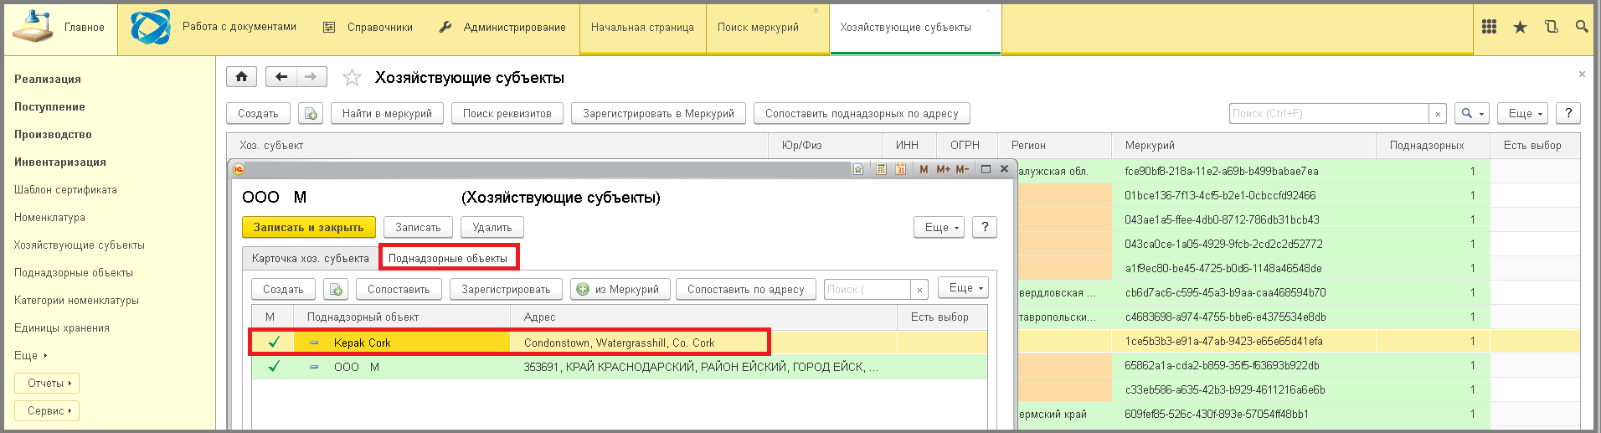
Task: Select Поднадзорные объекты tab
Action: click(448, 258)
